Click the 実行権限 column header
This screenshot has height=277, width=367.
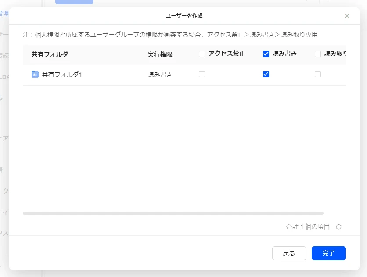click(x=160, y=54)
